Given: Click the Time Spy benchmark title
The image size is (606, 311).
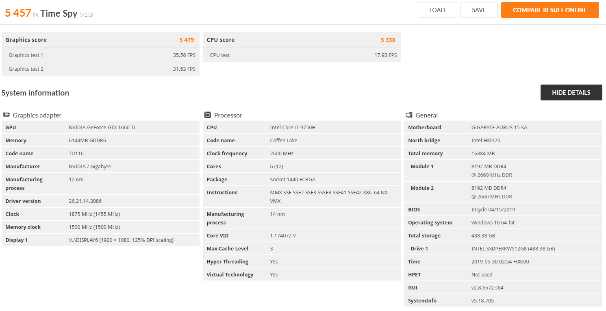Looking at the screenshot, I should pos(59,13).
